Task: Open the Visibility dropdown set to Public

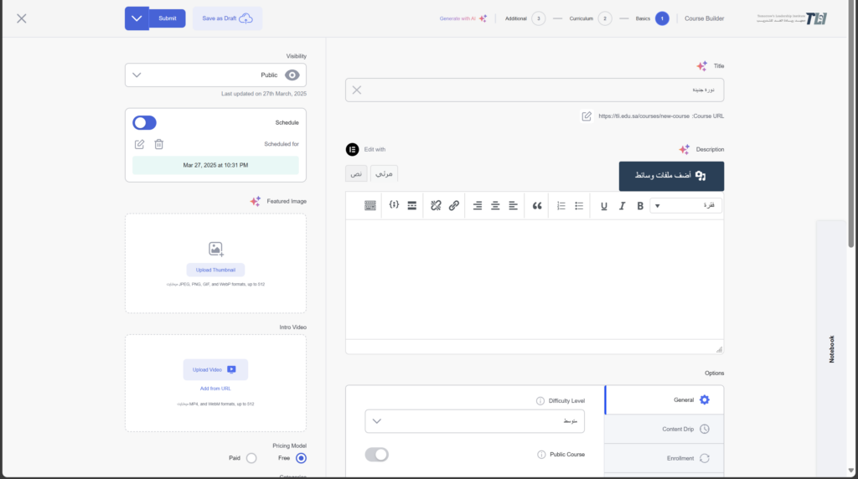Action: [215, 75]
